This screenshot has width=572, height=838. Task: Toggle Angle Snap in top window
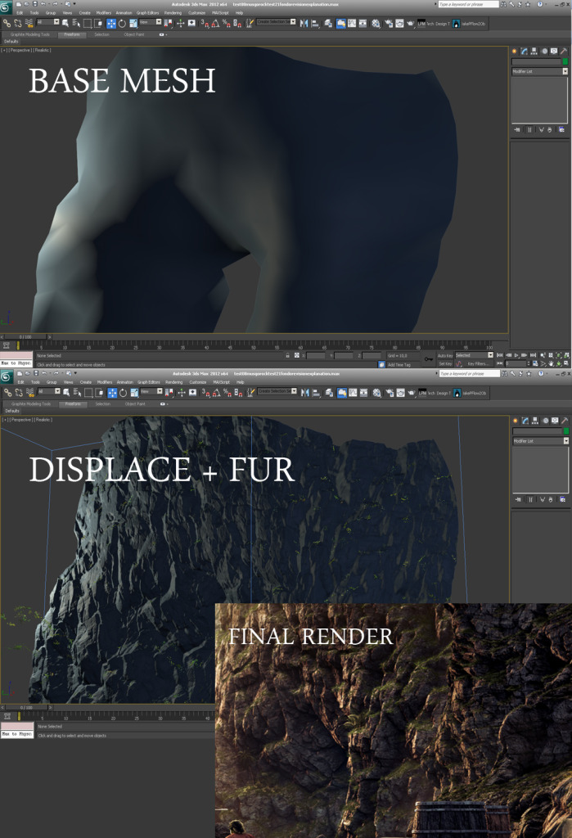click(215, 23)
